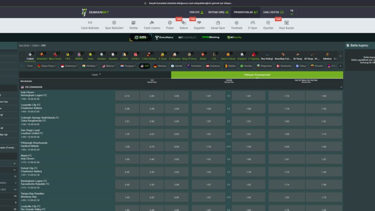Screen dimensions: 375x211
Task: Collapse the USL Championship league section
Action: (x=341, y=87)
